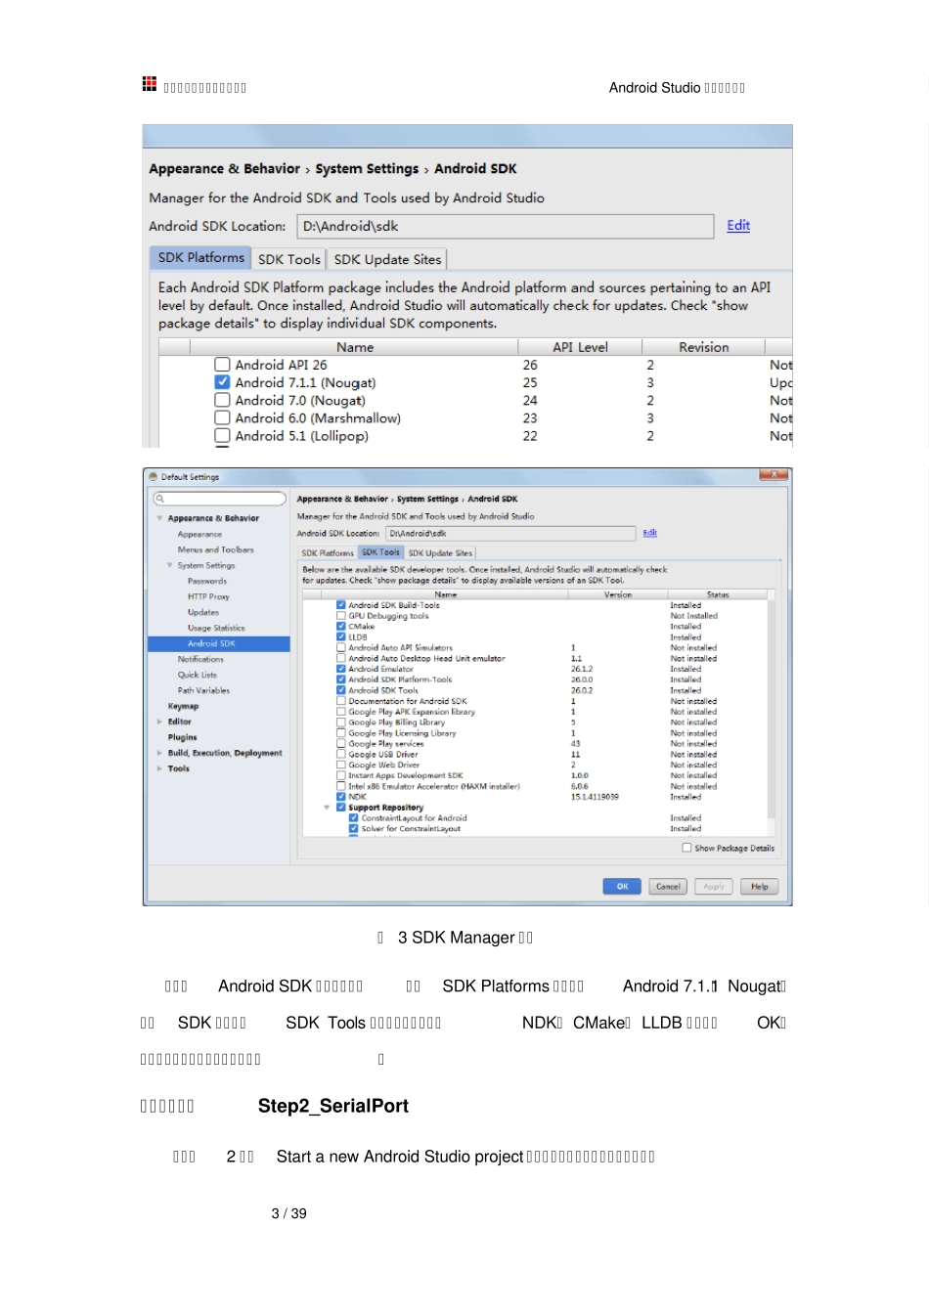Expand the Tools tree node arrow
929x1314 pixels.
pyautogui.click(x=159, y=768)
